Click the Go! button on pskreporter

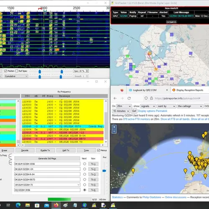134,111
